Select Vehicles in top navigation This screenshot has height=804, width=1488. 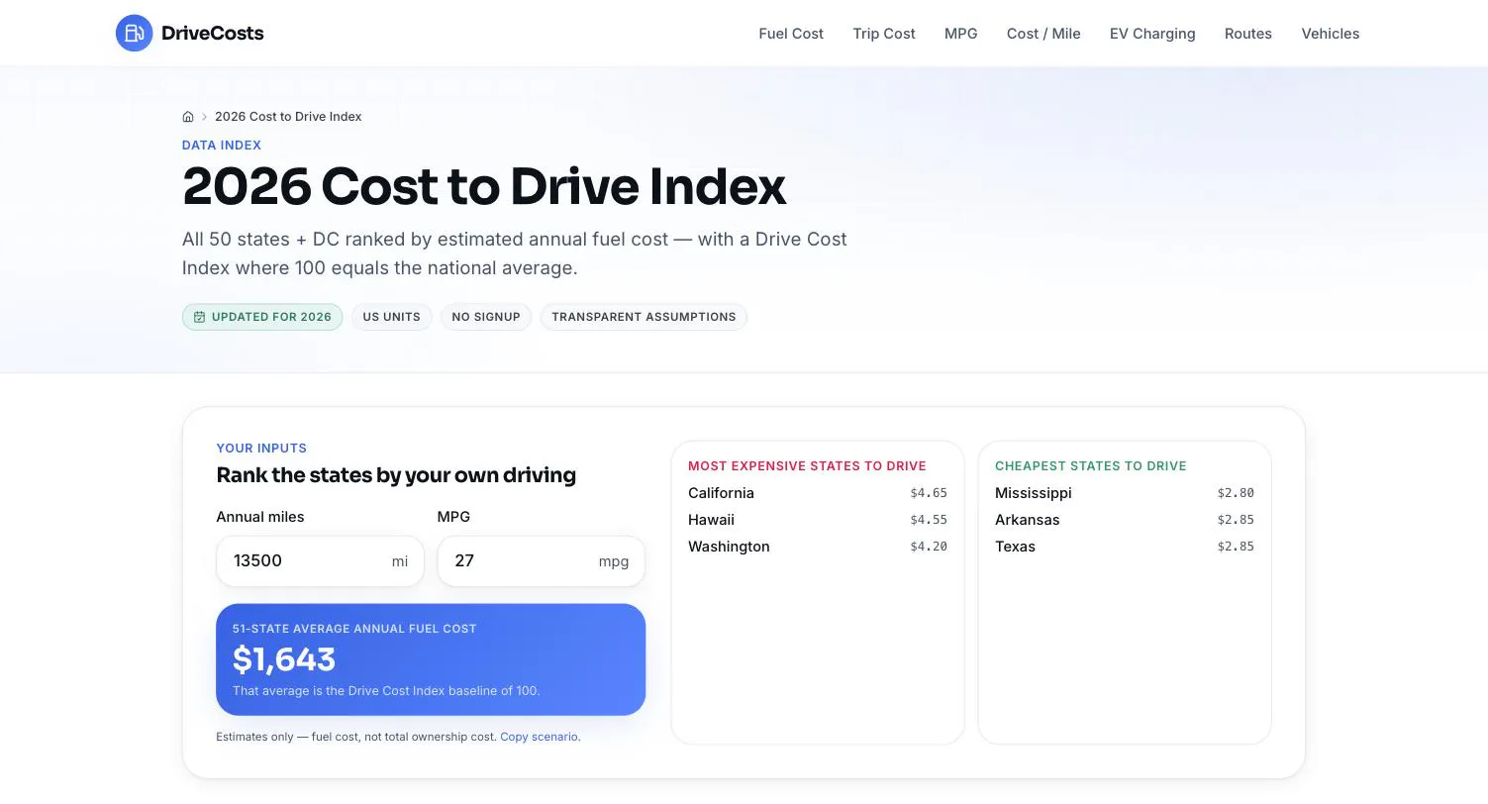point(1330,33)
